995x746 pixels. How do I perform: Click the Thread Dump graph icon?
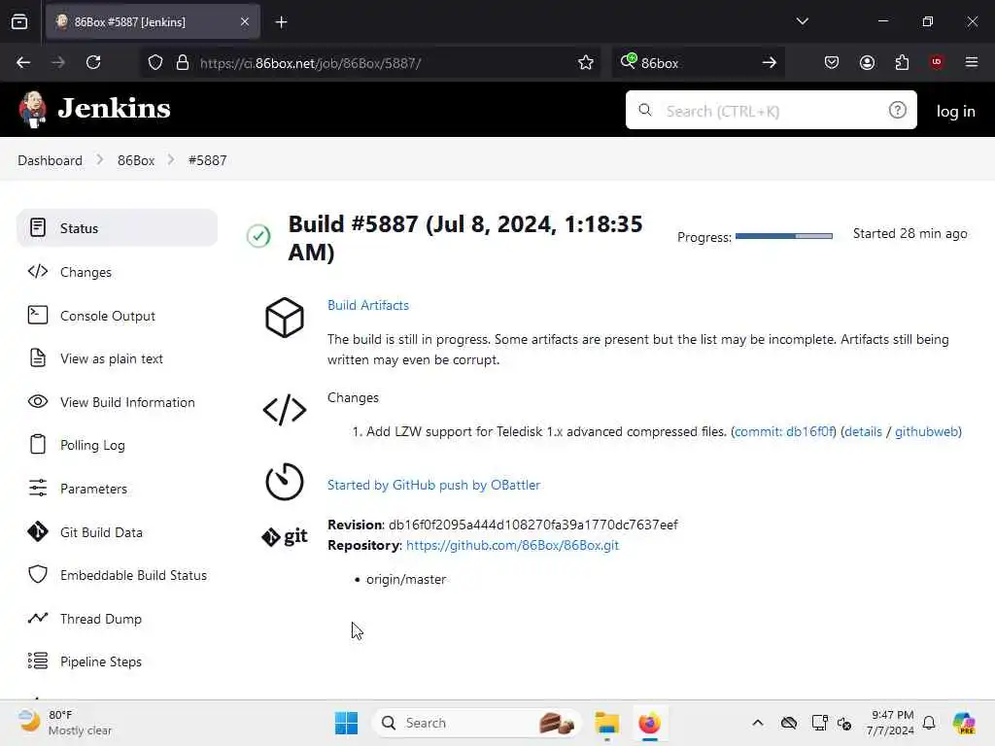(x=38, y=618)
